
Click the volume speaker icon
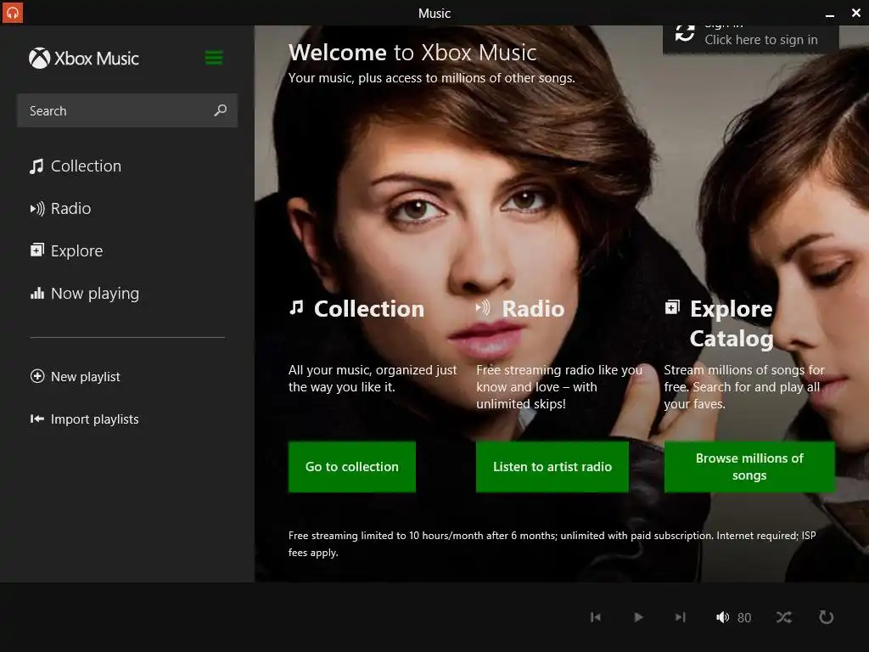pos(723,617)
